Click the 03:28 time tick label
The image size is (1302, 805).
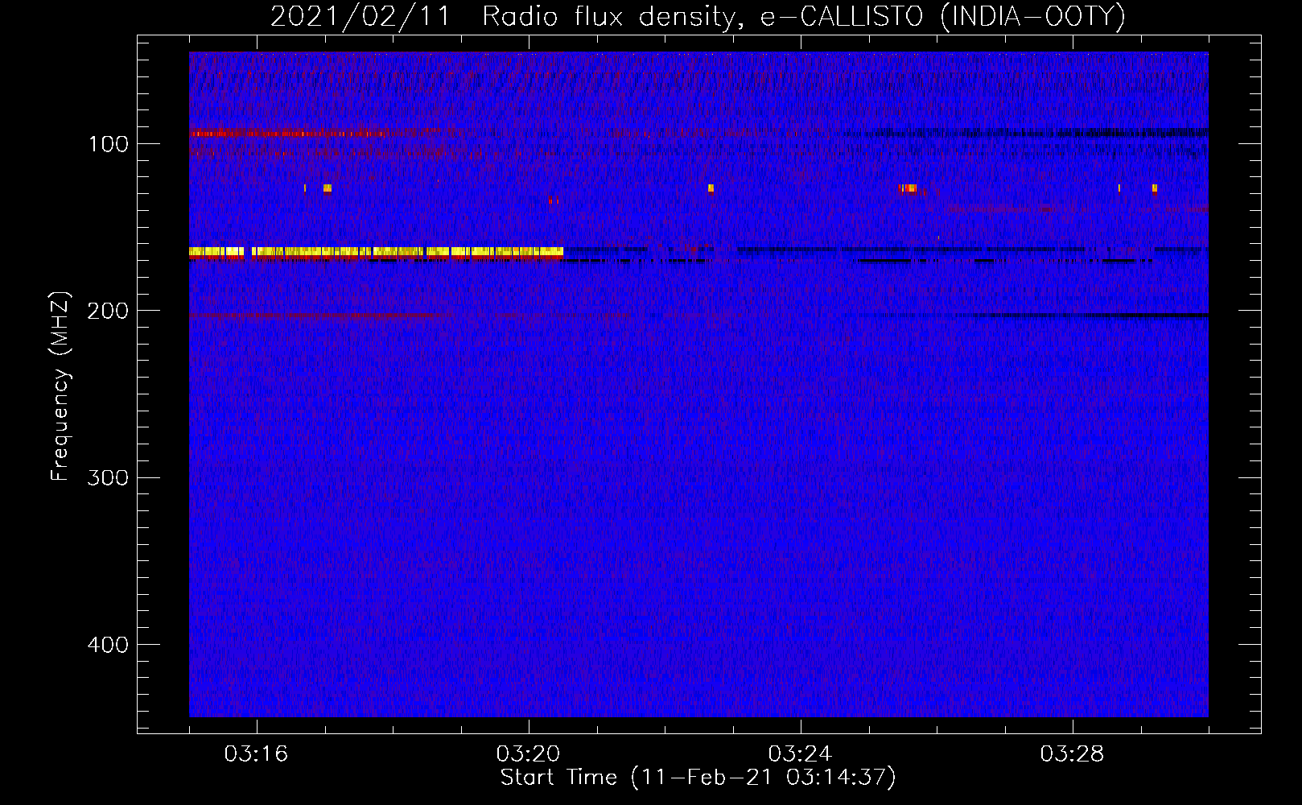pyautogui.click(x=1072, y=754)
